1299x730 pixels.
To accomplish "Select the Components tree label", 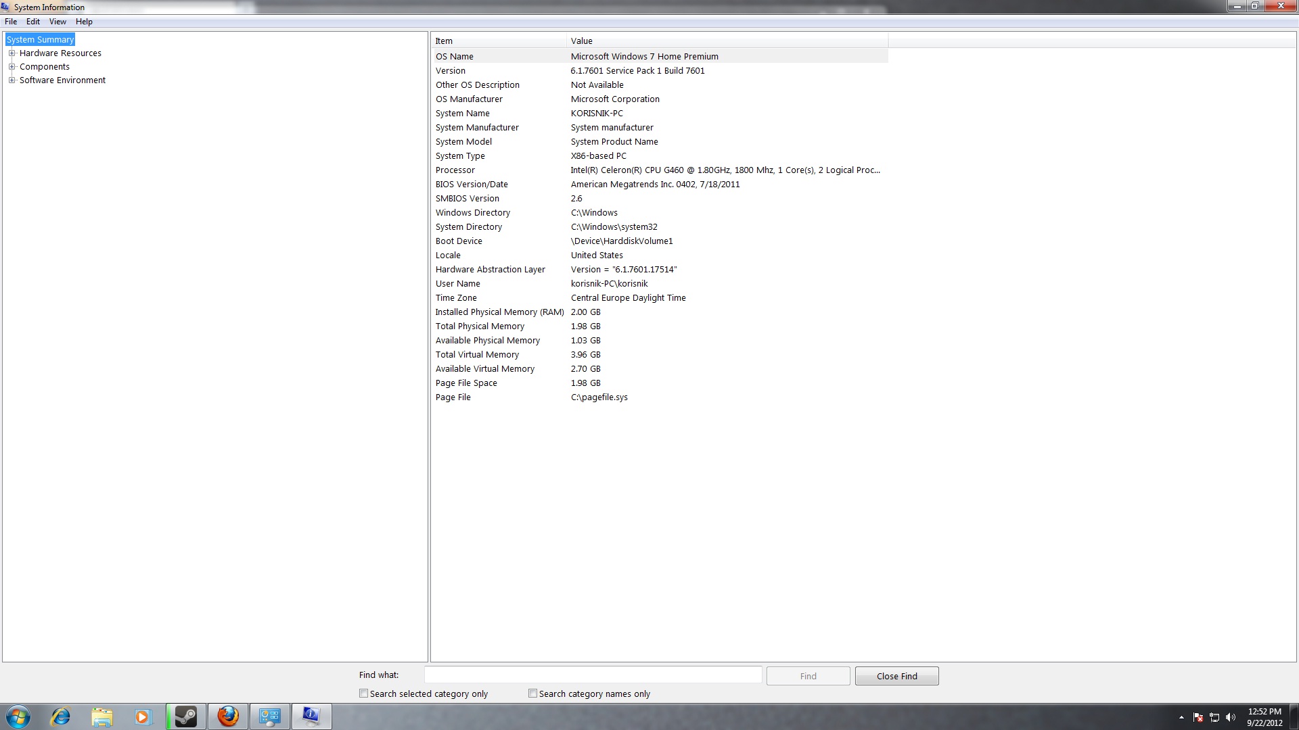I will tap(45, 67).
